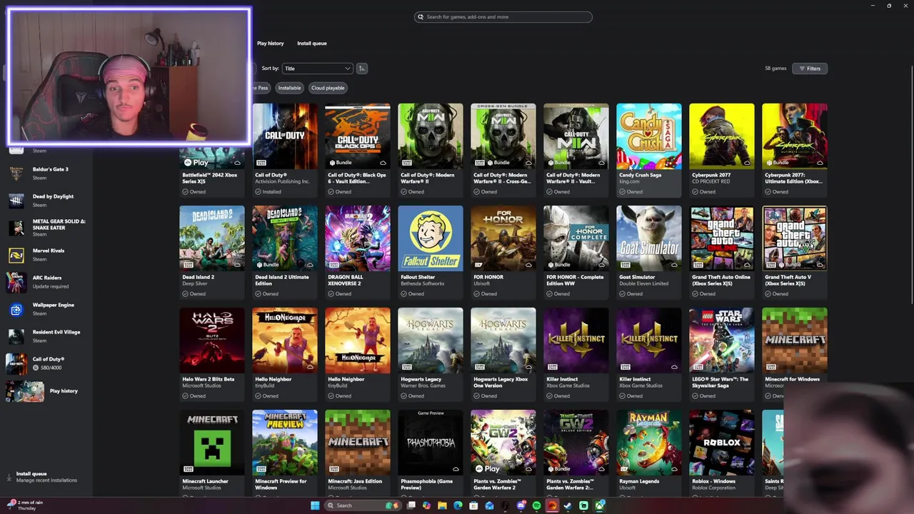The height and width of the screenshot is (514, 914).
Task: Open Baldur's Gate 3 in the sidebar
Action: 47,173
